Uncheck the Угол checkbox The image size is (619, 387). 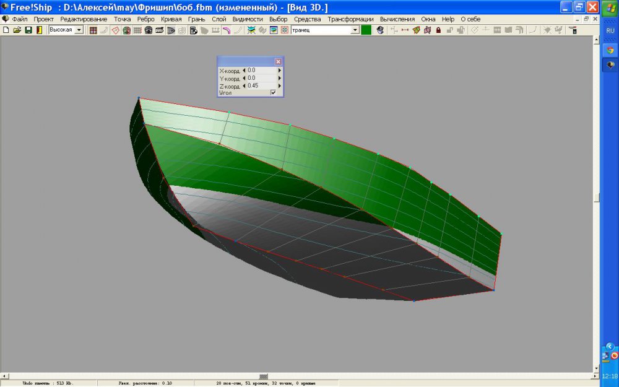(273, 92)
